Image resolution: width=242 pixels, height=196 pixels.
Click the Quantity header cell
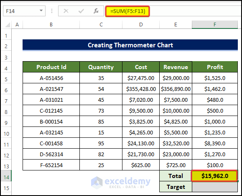tap(101, 67)
